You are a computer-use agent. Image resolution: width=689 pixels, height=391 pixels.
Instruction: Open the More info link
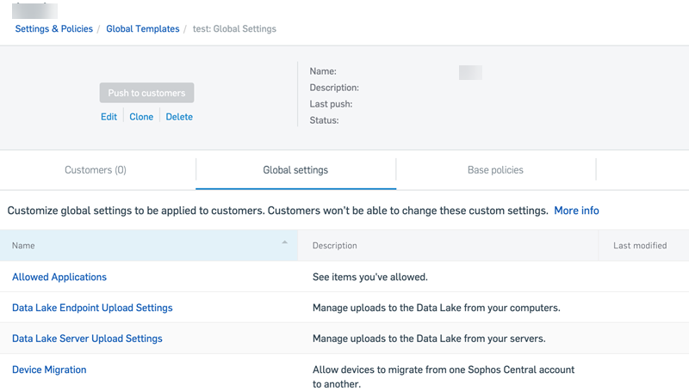(576, 211)
